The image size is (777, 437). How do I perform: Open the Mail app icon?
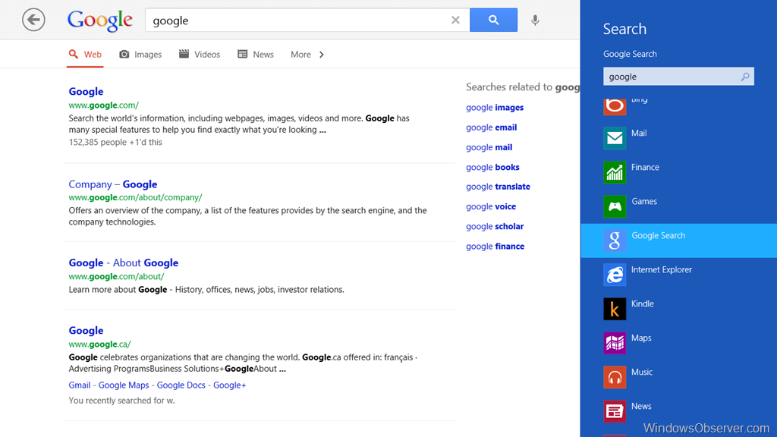click(615, 138)
